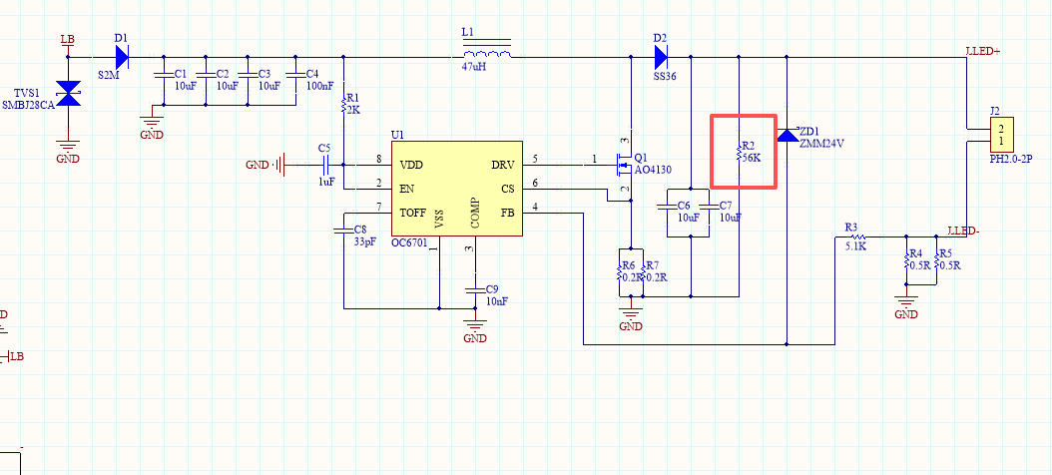The width and height of the screenshot is (1052, 475).
Task: Select the LED- net label
Action: (x=963, y=231)
